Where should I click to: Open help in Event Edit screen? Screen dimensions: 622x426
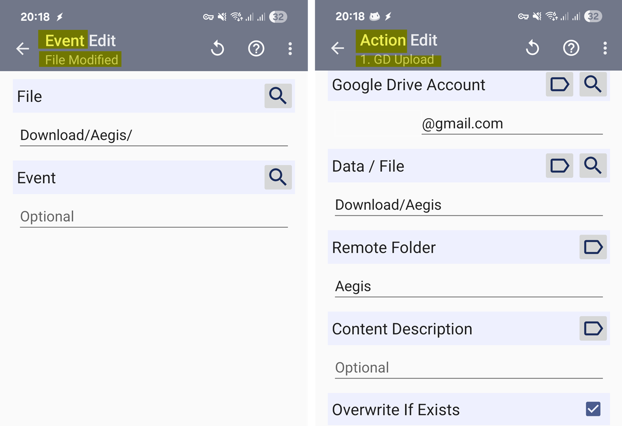[x=256, y=48]
